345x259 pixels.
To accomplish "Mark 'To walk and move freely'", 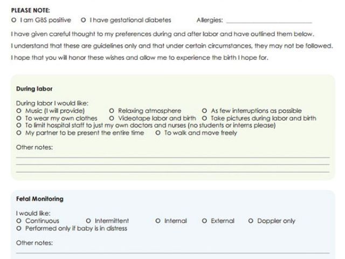I will (x=158, y=133).
